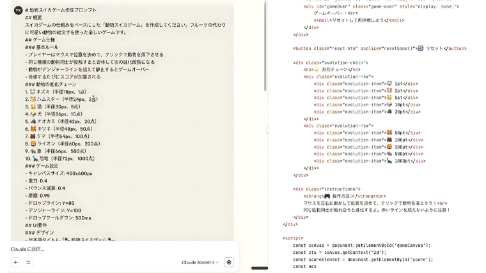
Task: Click the round send/stop button
Action: [229, 262]
